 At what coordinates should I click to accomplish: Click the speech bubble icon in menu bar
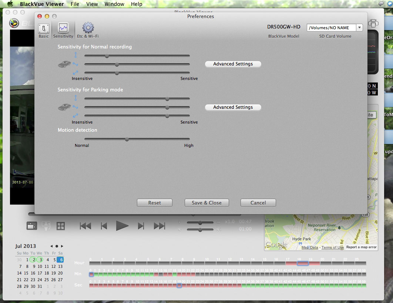click(381, 4)
